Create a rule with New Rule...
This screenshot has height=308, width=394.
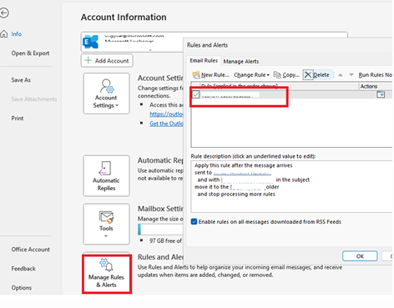point(211,75)
